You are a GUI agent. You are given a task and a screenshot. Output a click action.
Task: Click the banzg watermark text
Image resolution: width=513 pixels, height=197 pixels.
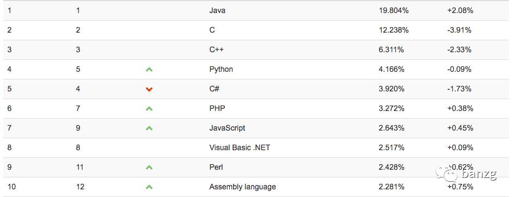point(479,174)
